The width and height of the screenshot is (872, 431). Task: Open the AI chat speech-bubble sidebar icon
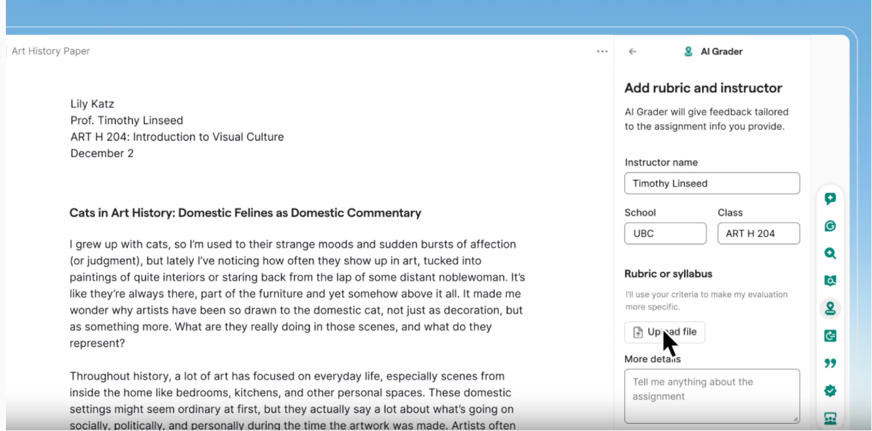829,198
